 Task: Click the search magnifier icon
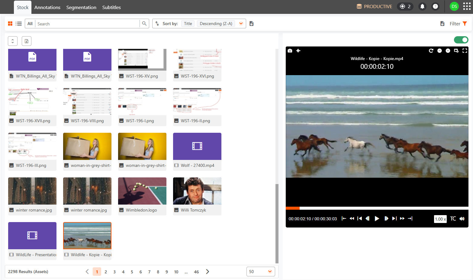(x=144, y=24)
